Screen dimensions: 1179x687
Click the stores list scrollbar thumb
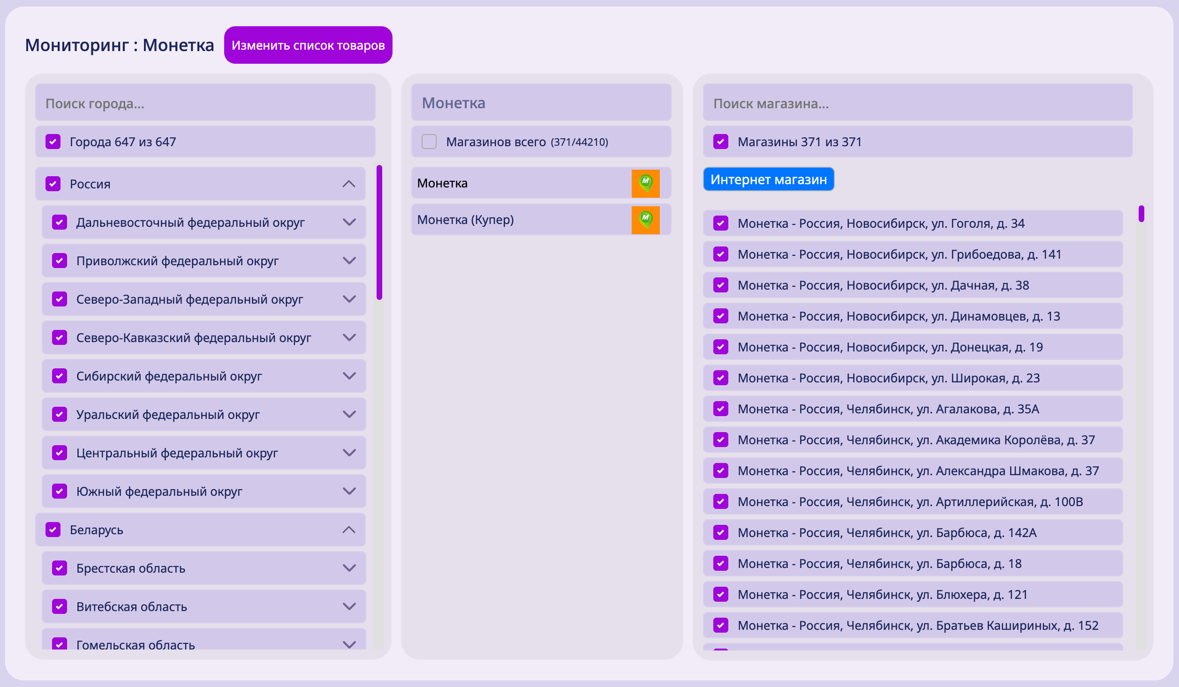tap(1141, 214)
